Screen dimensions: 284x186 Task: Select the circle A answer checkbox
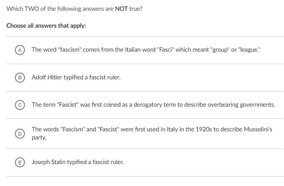pyautogui.click(x=20, y=50)
